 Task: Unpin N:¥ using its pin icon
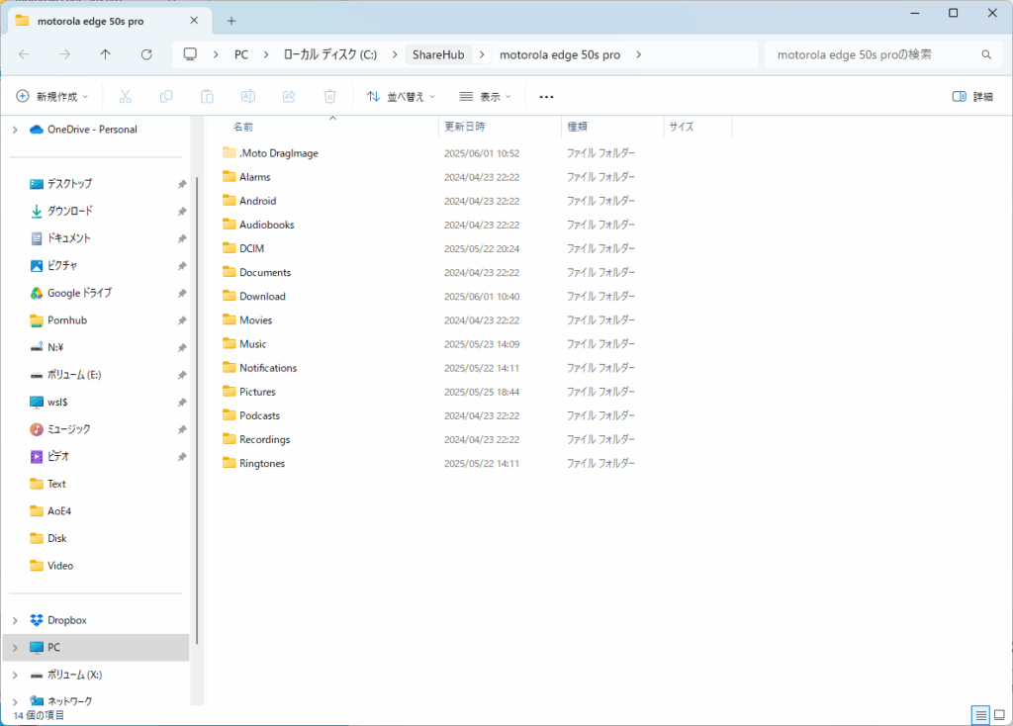[182, 347]
